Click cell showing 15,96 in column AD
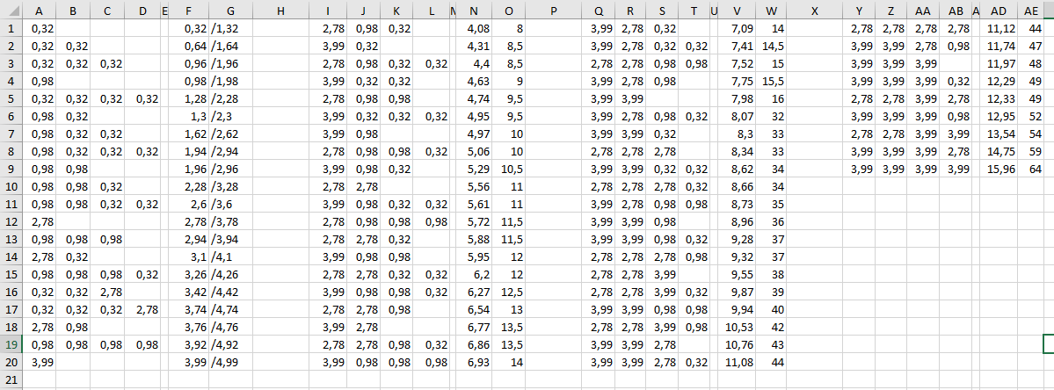The image size is (1054, 390). [x=999, y=170]
